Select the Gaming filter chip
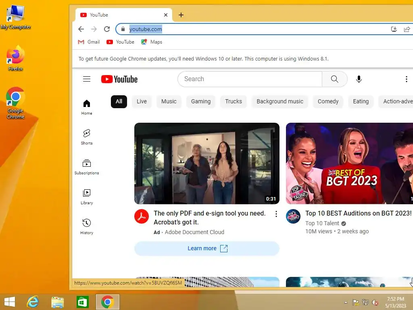The height and width of the screenshot is (310, 413). [201, 101]
